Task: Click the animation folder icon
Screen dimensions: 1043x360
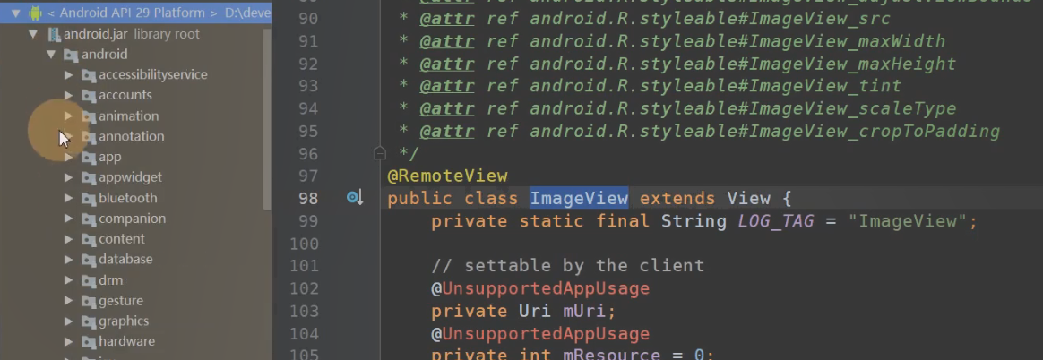Action: point(89,116)
